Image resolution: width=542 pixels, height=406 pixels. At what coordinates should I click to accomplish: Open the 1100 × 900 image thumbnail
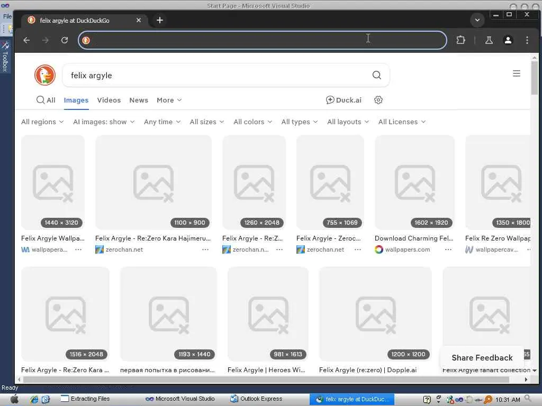click(x=153, y=182)
